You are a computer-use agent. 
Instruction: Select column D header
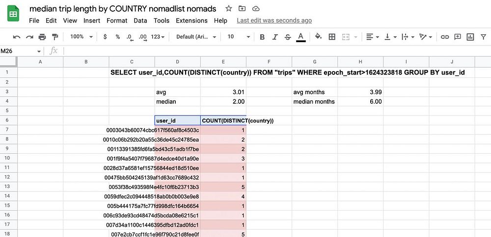pos(178,62)
